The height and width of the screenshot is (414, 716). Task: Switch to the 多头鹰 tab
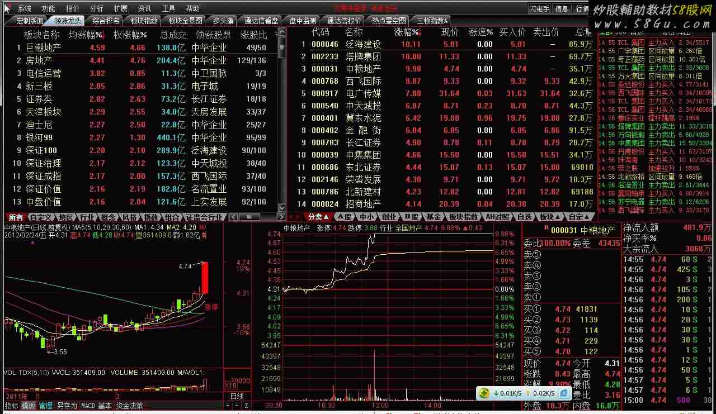pos(223,21)
